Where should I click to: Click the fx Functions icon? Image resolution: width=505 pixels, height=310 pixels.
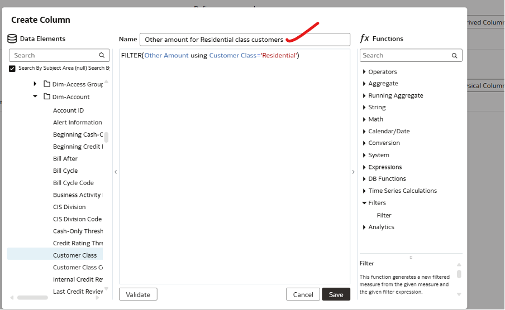pos(364,38)
